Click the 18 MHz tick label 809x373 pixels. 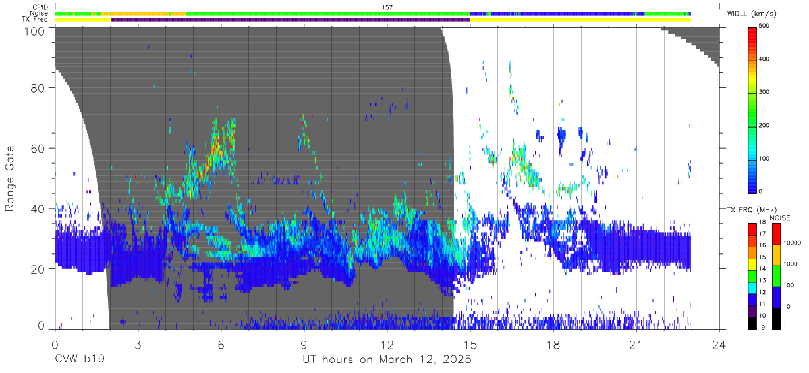[762, 223]
